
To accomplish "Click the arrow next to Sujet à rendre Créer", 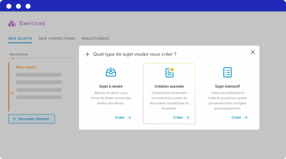I will [x=129, y=117].
